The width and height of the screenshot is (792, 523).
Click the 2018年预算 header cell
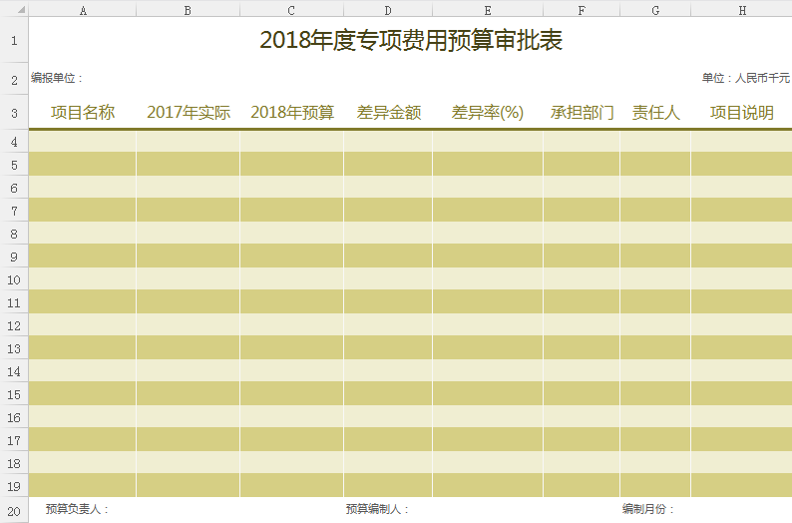[292, 113]
